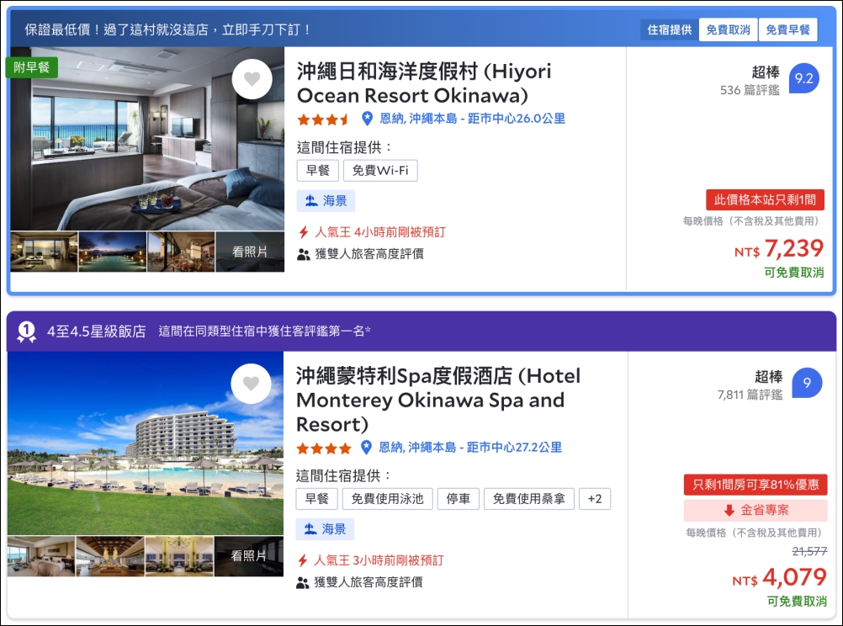The height and width of the screenshot is (626, 843).
Task: Open the Hiyori night pool thumbnail
Action: (113, 252)
